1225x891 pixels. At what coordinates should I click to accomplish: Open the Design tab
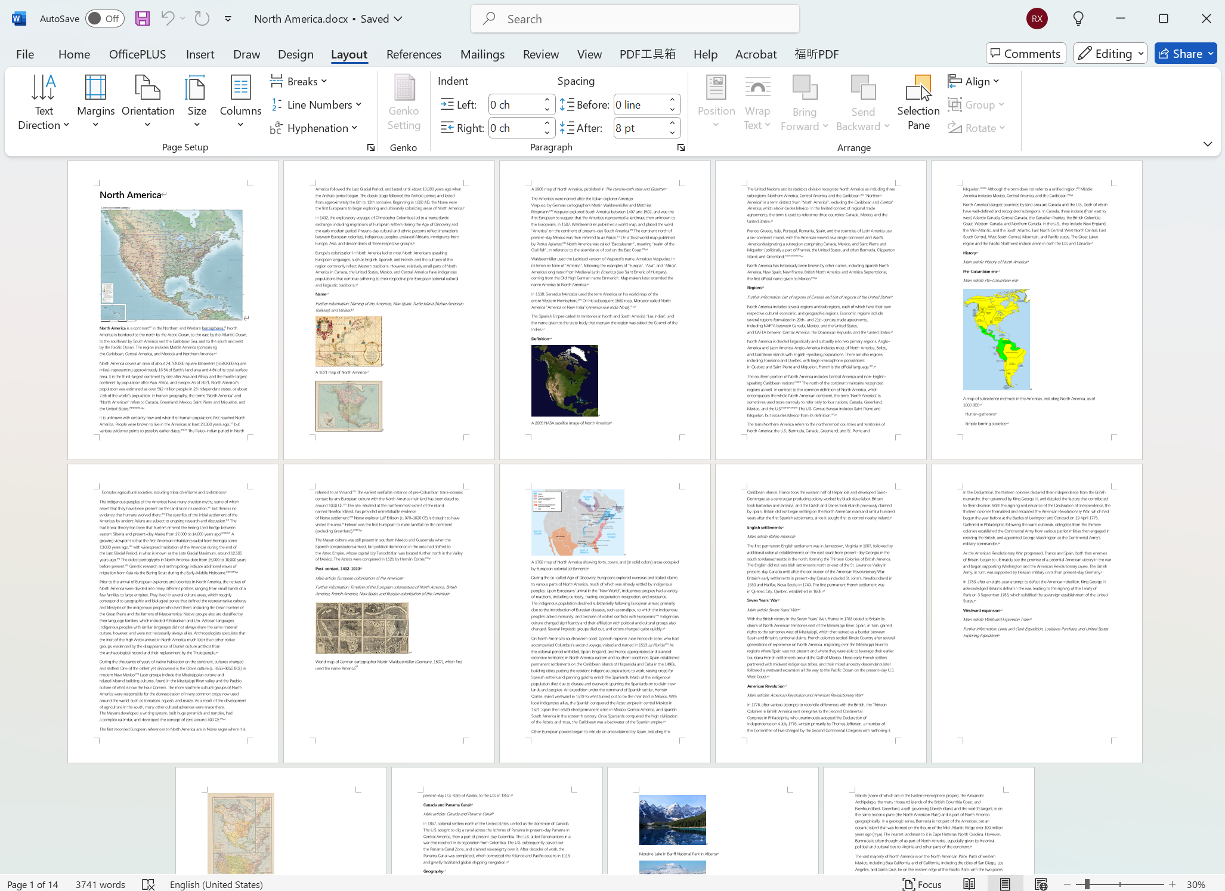[295, 54]
